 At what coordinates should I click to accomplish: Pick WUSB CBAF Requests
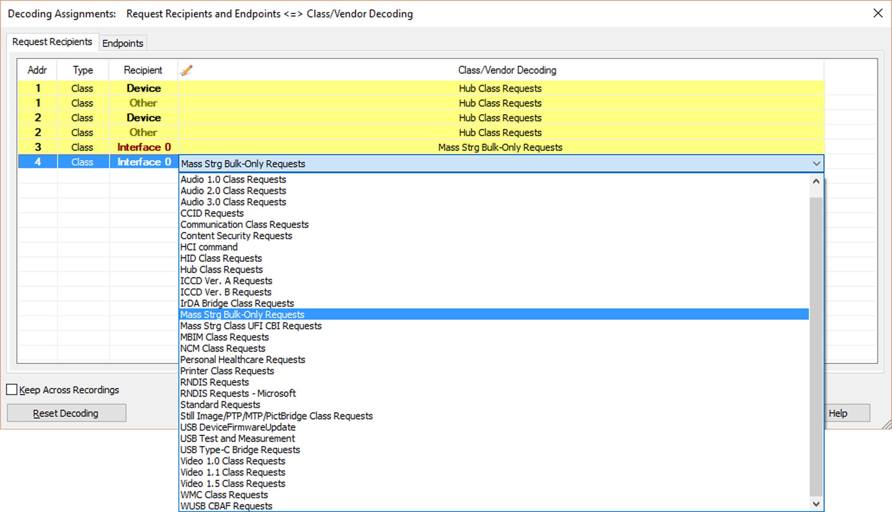pos(494,506)
